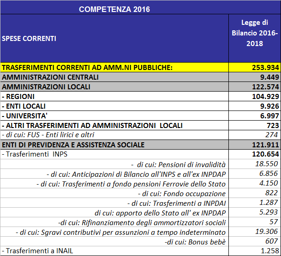
Task: Select the AMMINISTRAZIONI CENTRALI row label
Action: point(50,77)
